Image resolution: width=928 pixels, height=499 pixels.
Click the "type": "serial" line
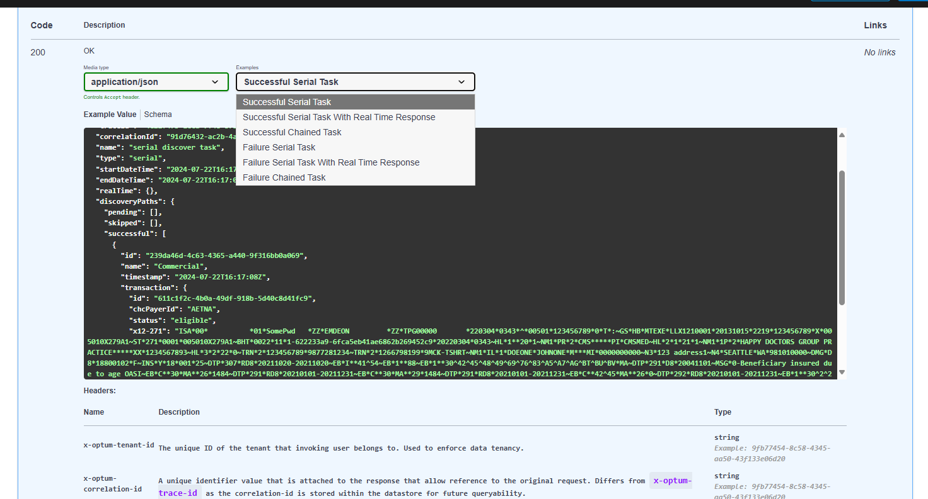tap(130, 158)
